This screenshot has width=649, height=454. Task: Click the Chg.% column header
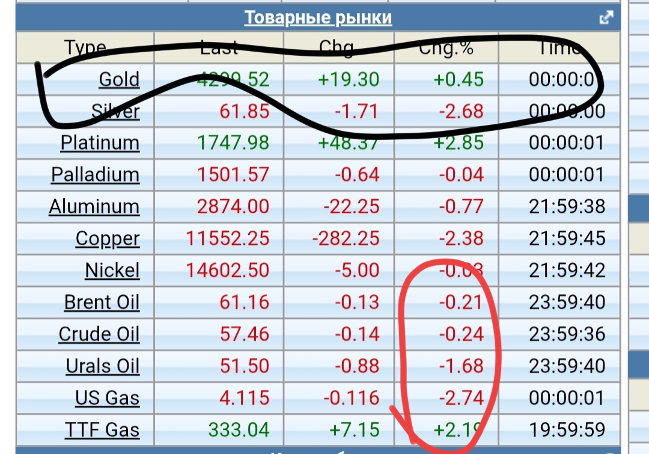coord(446,48)
